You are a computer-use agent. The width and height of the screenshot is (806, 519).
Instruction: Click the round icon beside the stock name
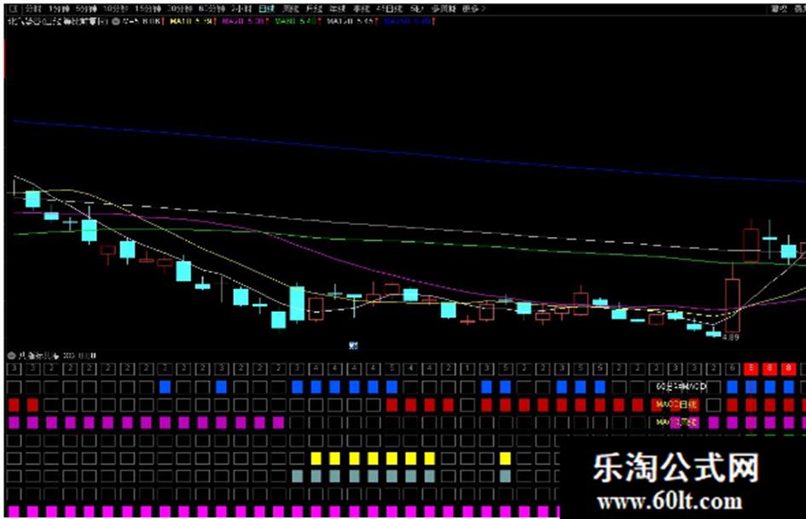point(116,21)
